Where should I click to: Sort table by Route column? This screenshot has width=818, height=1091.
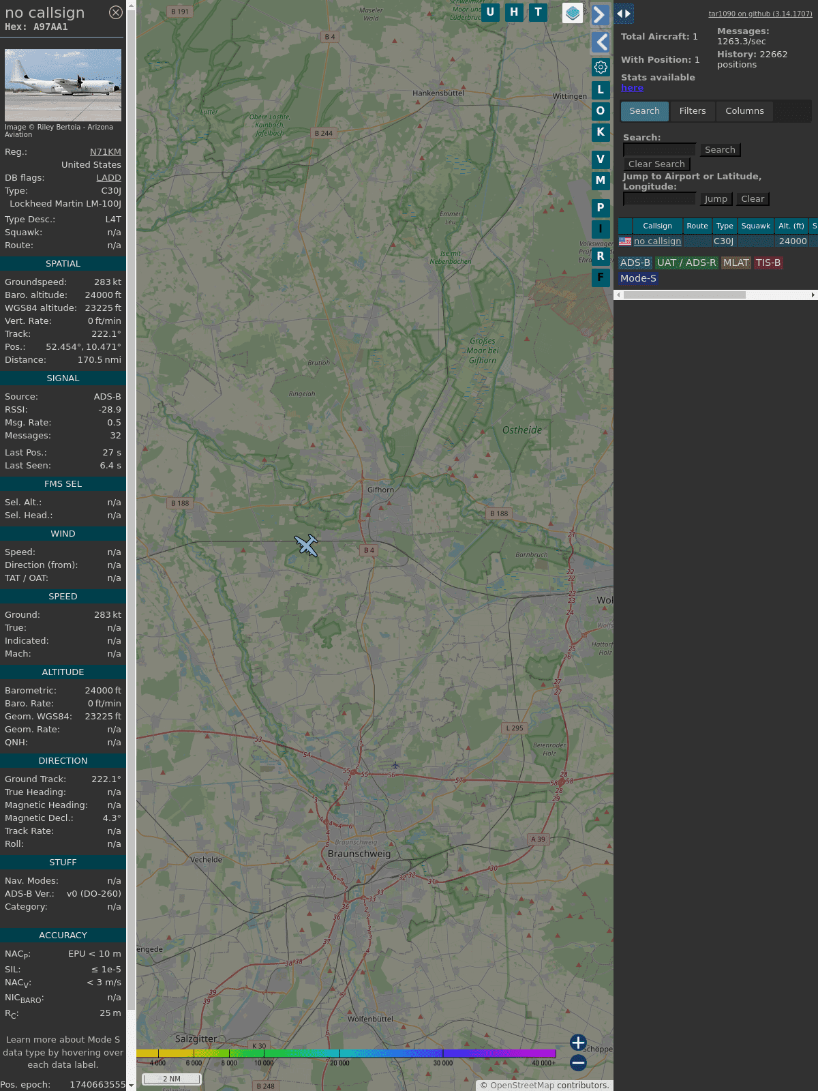(x=697, y=226)
